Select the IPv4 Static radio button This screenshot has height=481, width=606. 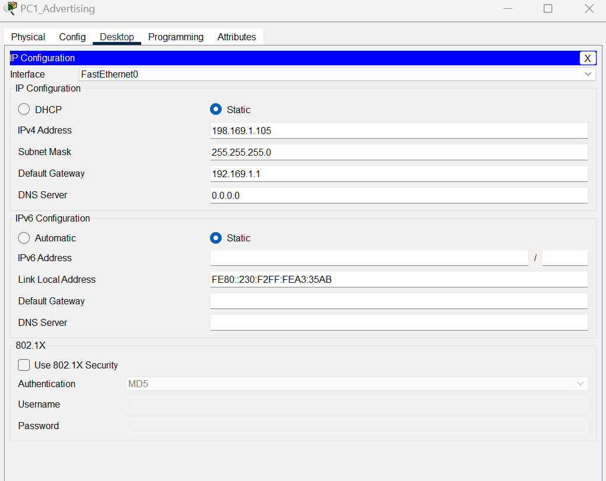click(x=216, y=110)
